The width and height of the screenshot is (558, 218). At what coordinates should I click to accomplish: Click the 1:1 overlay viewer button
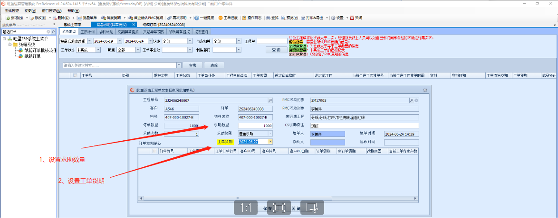coord(246,208)
